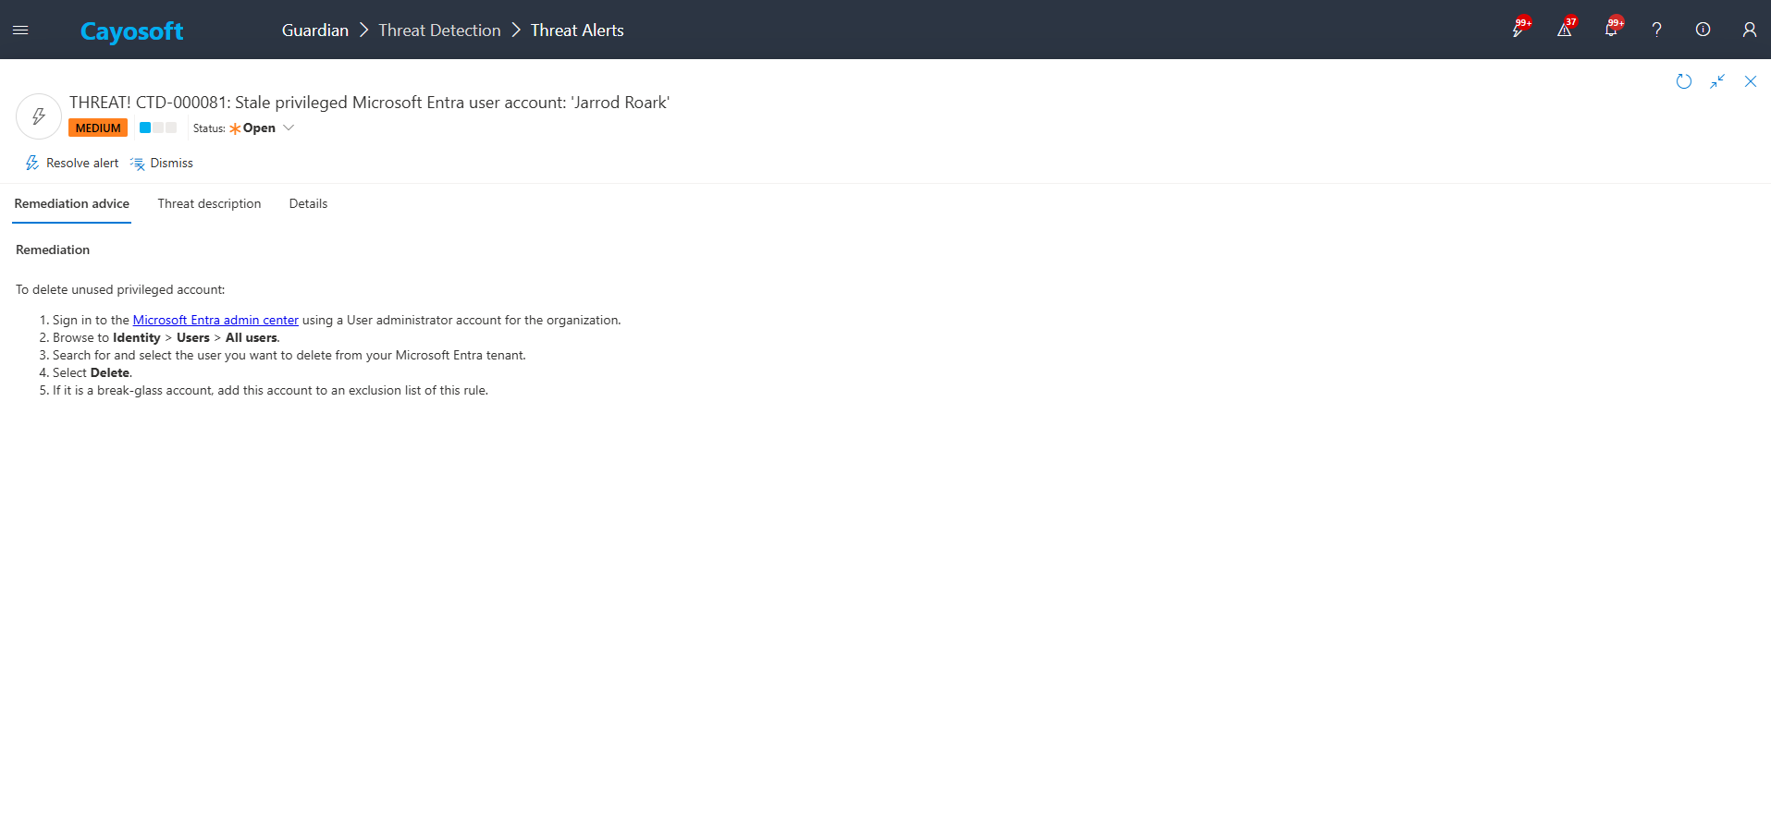Open threat alerts lightning bolt icon in header

(1518, 30)
